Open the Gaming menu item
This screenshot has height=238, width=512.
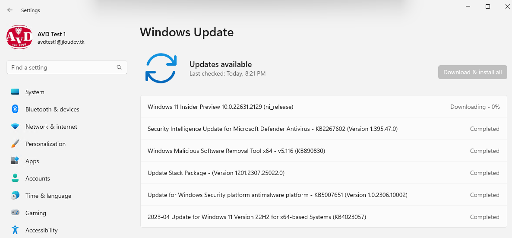click(x=35, y=213)
